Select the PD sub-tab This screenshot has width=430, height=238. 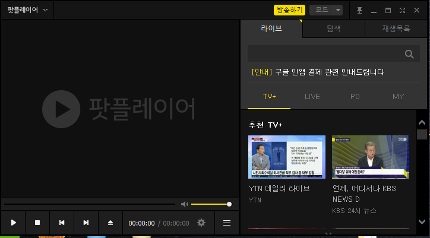coord(355,97)
